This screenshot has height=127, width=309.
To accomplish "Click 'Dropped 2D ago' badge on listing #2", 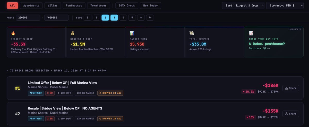I will coord(110,118).
